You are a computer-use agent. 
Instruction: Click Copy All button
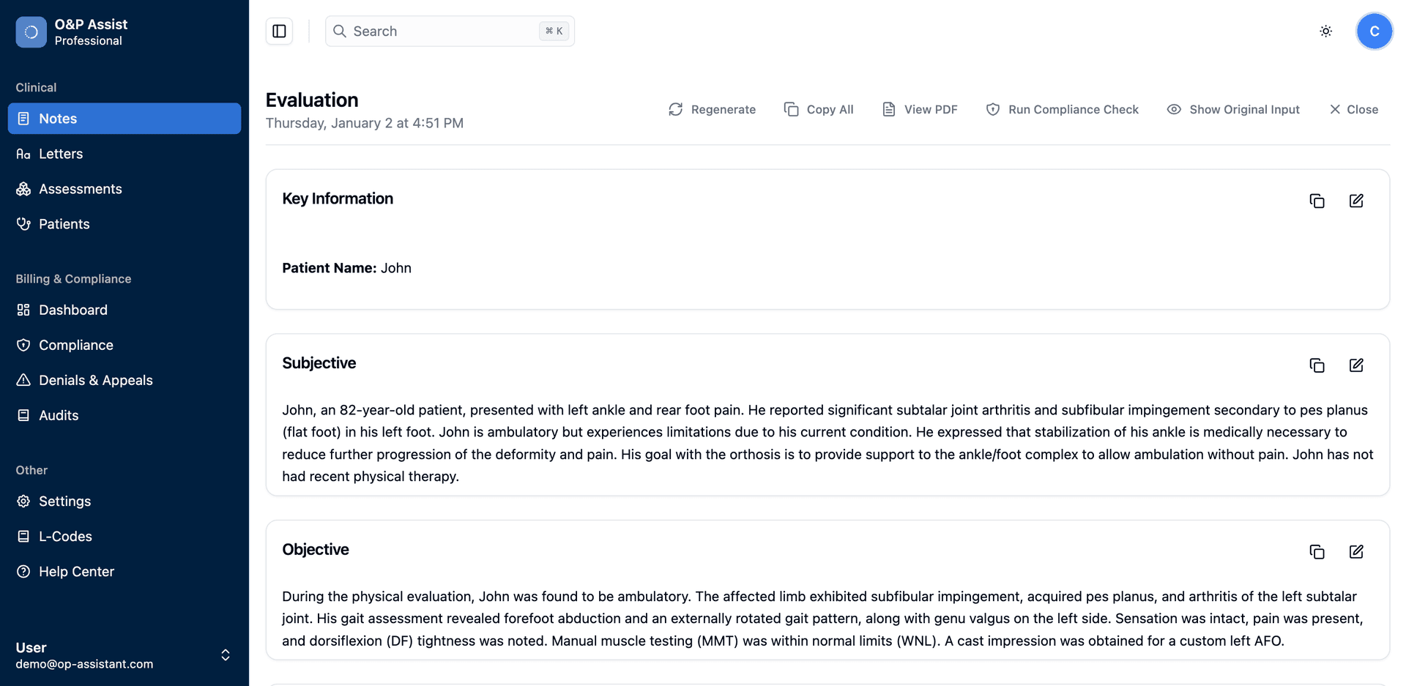pos(819,109)
